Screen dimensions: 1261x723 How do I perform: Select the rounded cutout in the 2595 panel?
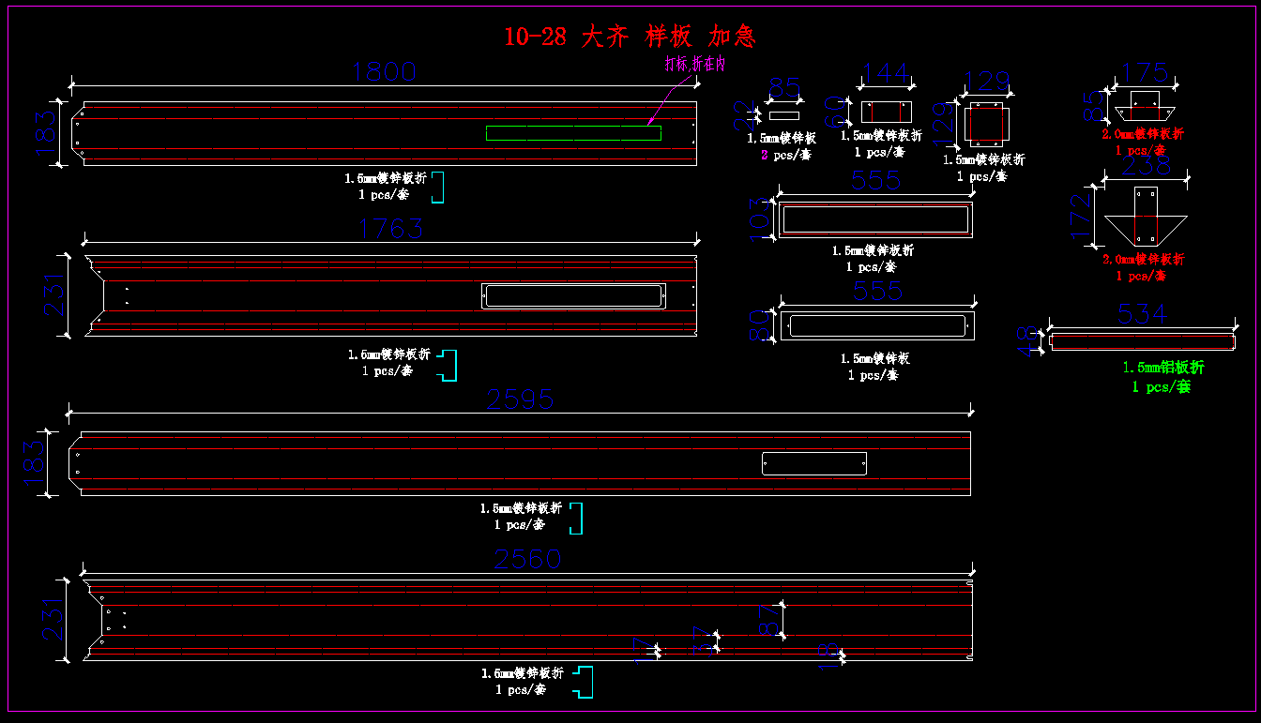[x=813, y=463]
